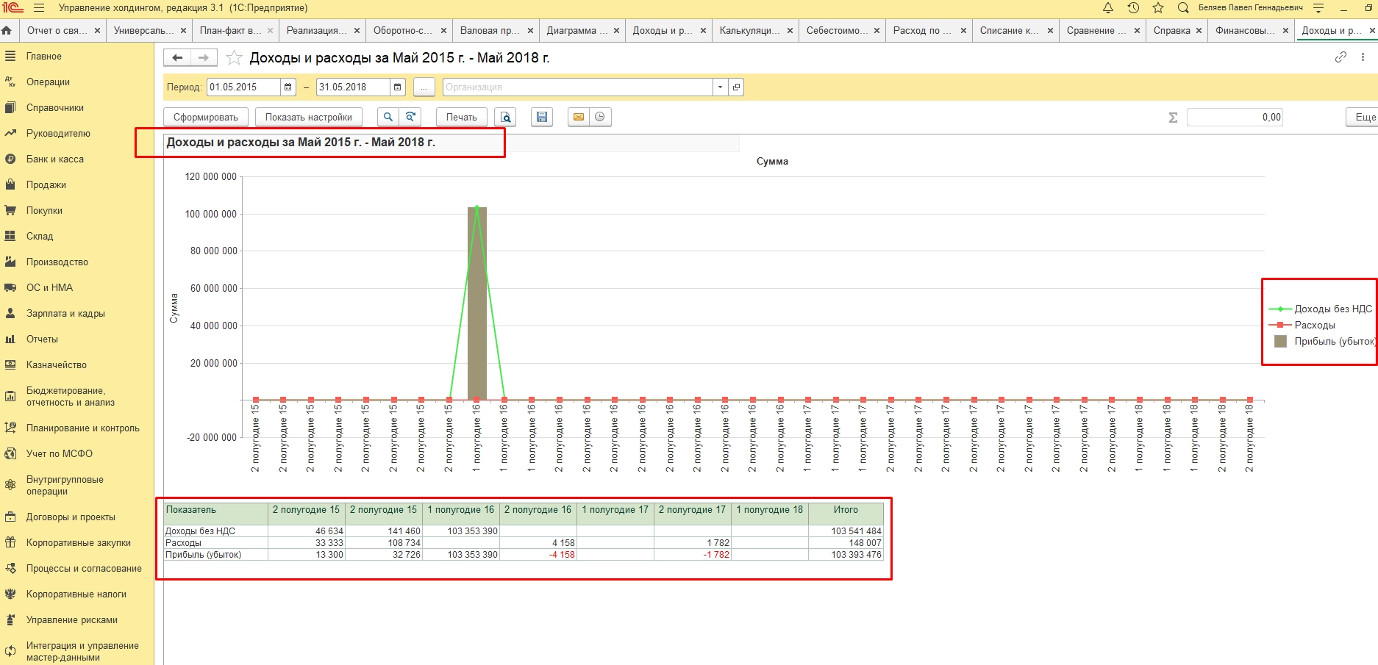Screen dimensions: 1378x665
Task: Click the notifications bell icon
Action: (1108, 8)
